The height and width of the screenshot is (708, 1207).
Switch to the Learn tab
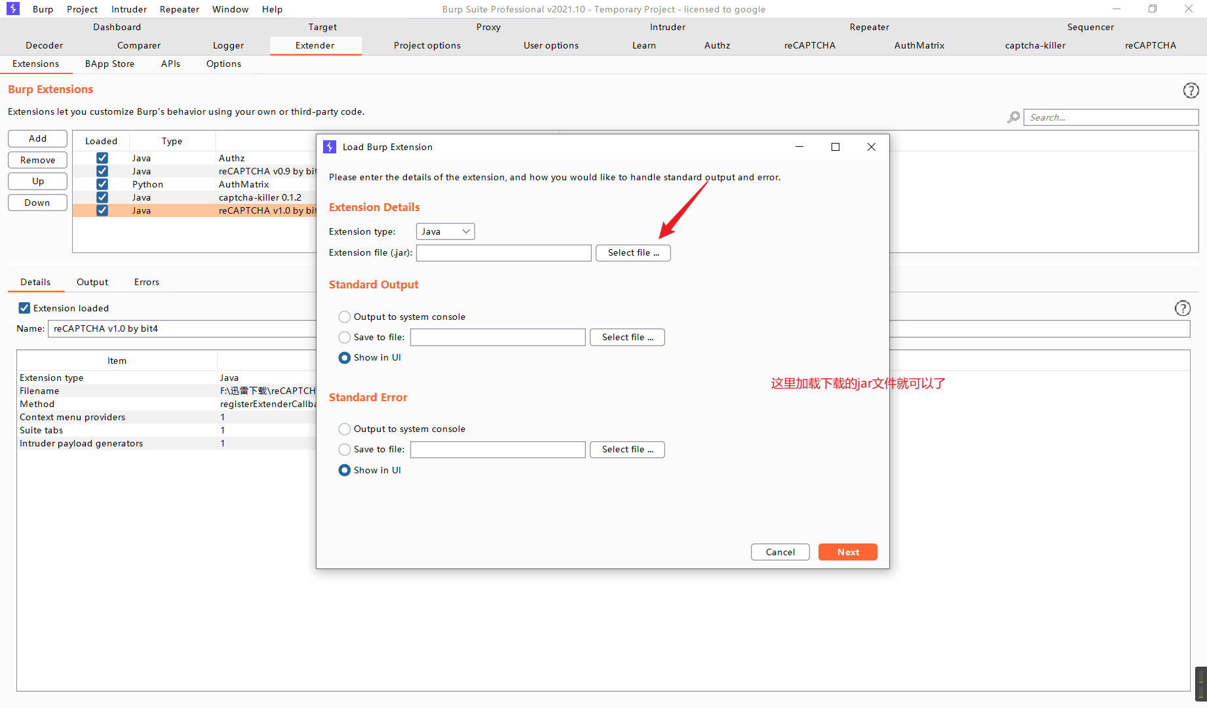coord(644,45)
